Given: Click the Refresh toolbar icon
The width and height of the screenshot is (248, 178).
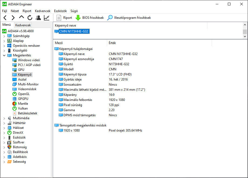Looking at the screenshot, I should click(x=30, y=18).
